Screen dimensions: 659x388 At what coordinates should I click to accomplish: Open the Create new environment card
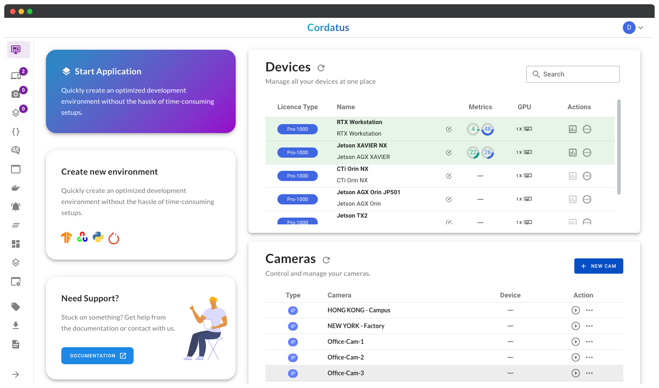point(141,205)
